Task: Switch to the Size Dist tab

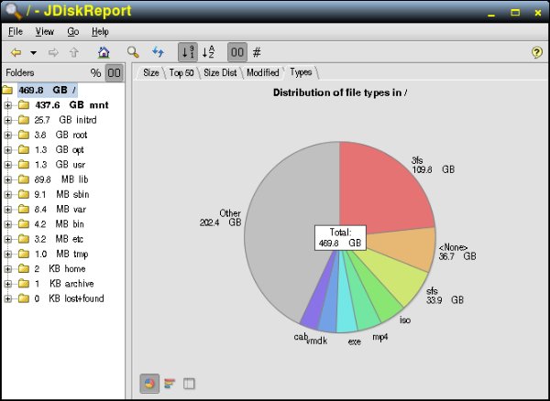Action: [x=220, y=73]
